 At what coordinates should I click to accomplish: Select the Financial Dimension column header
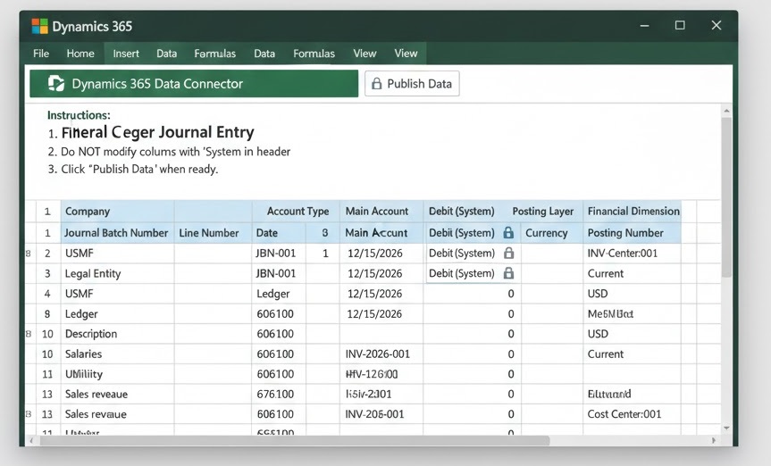[633, 212]
